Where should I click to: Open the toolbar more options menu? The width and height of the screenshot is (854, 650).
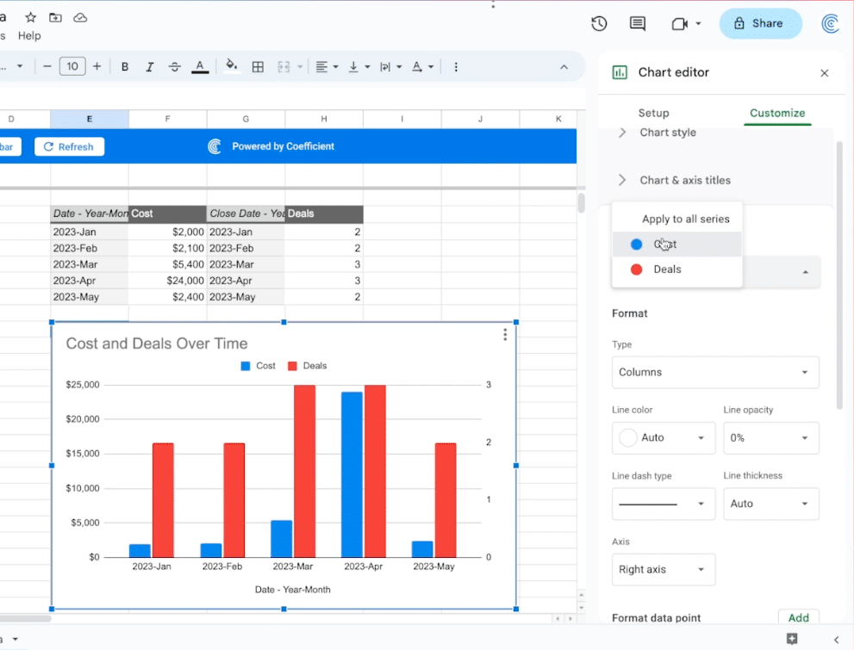coord(455,66)
